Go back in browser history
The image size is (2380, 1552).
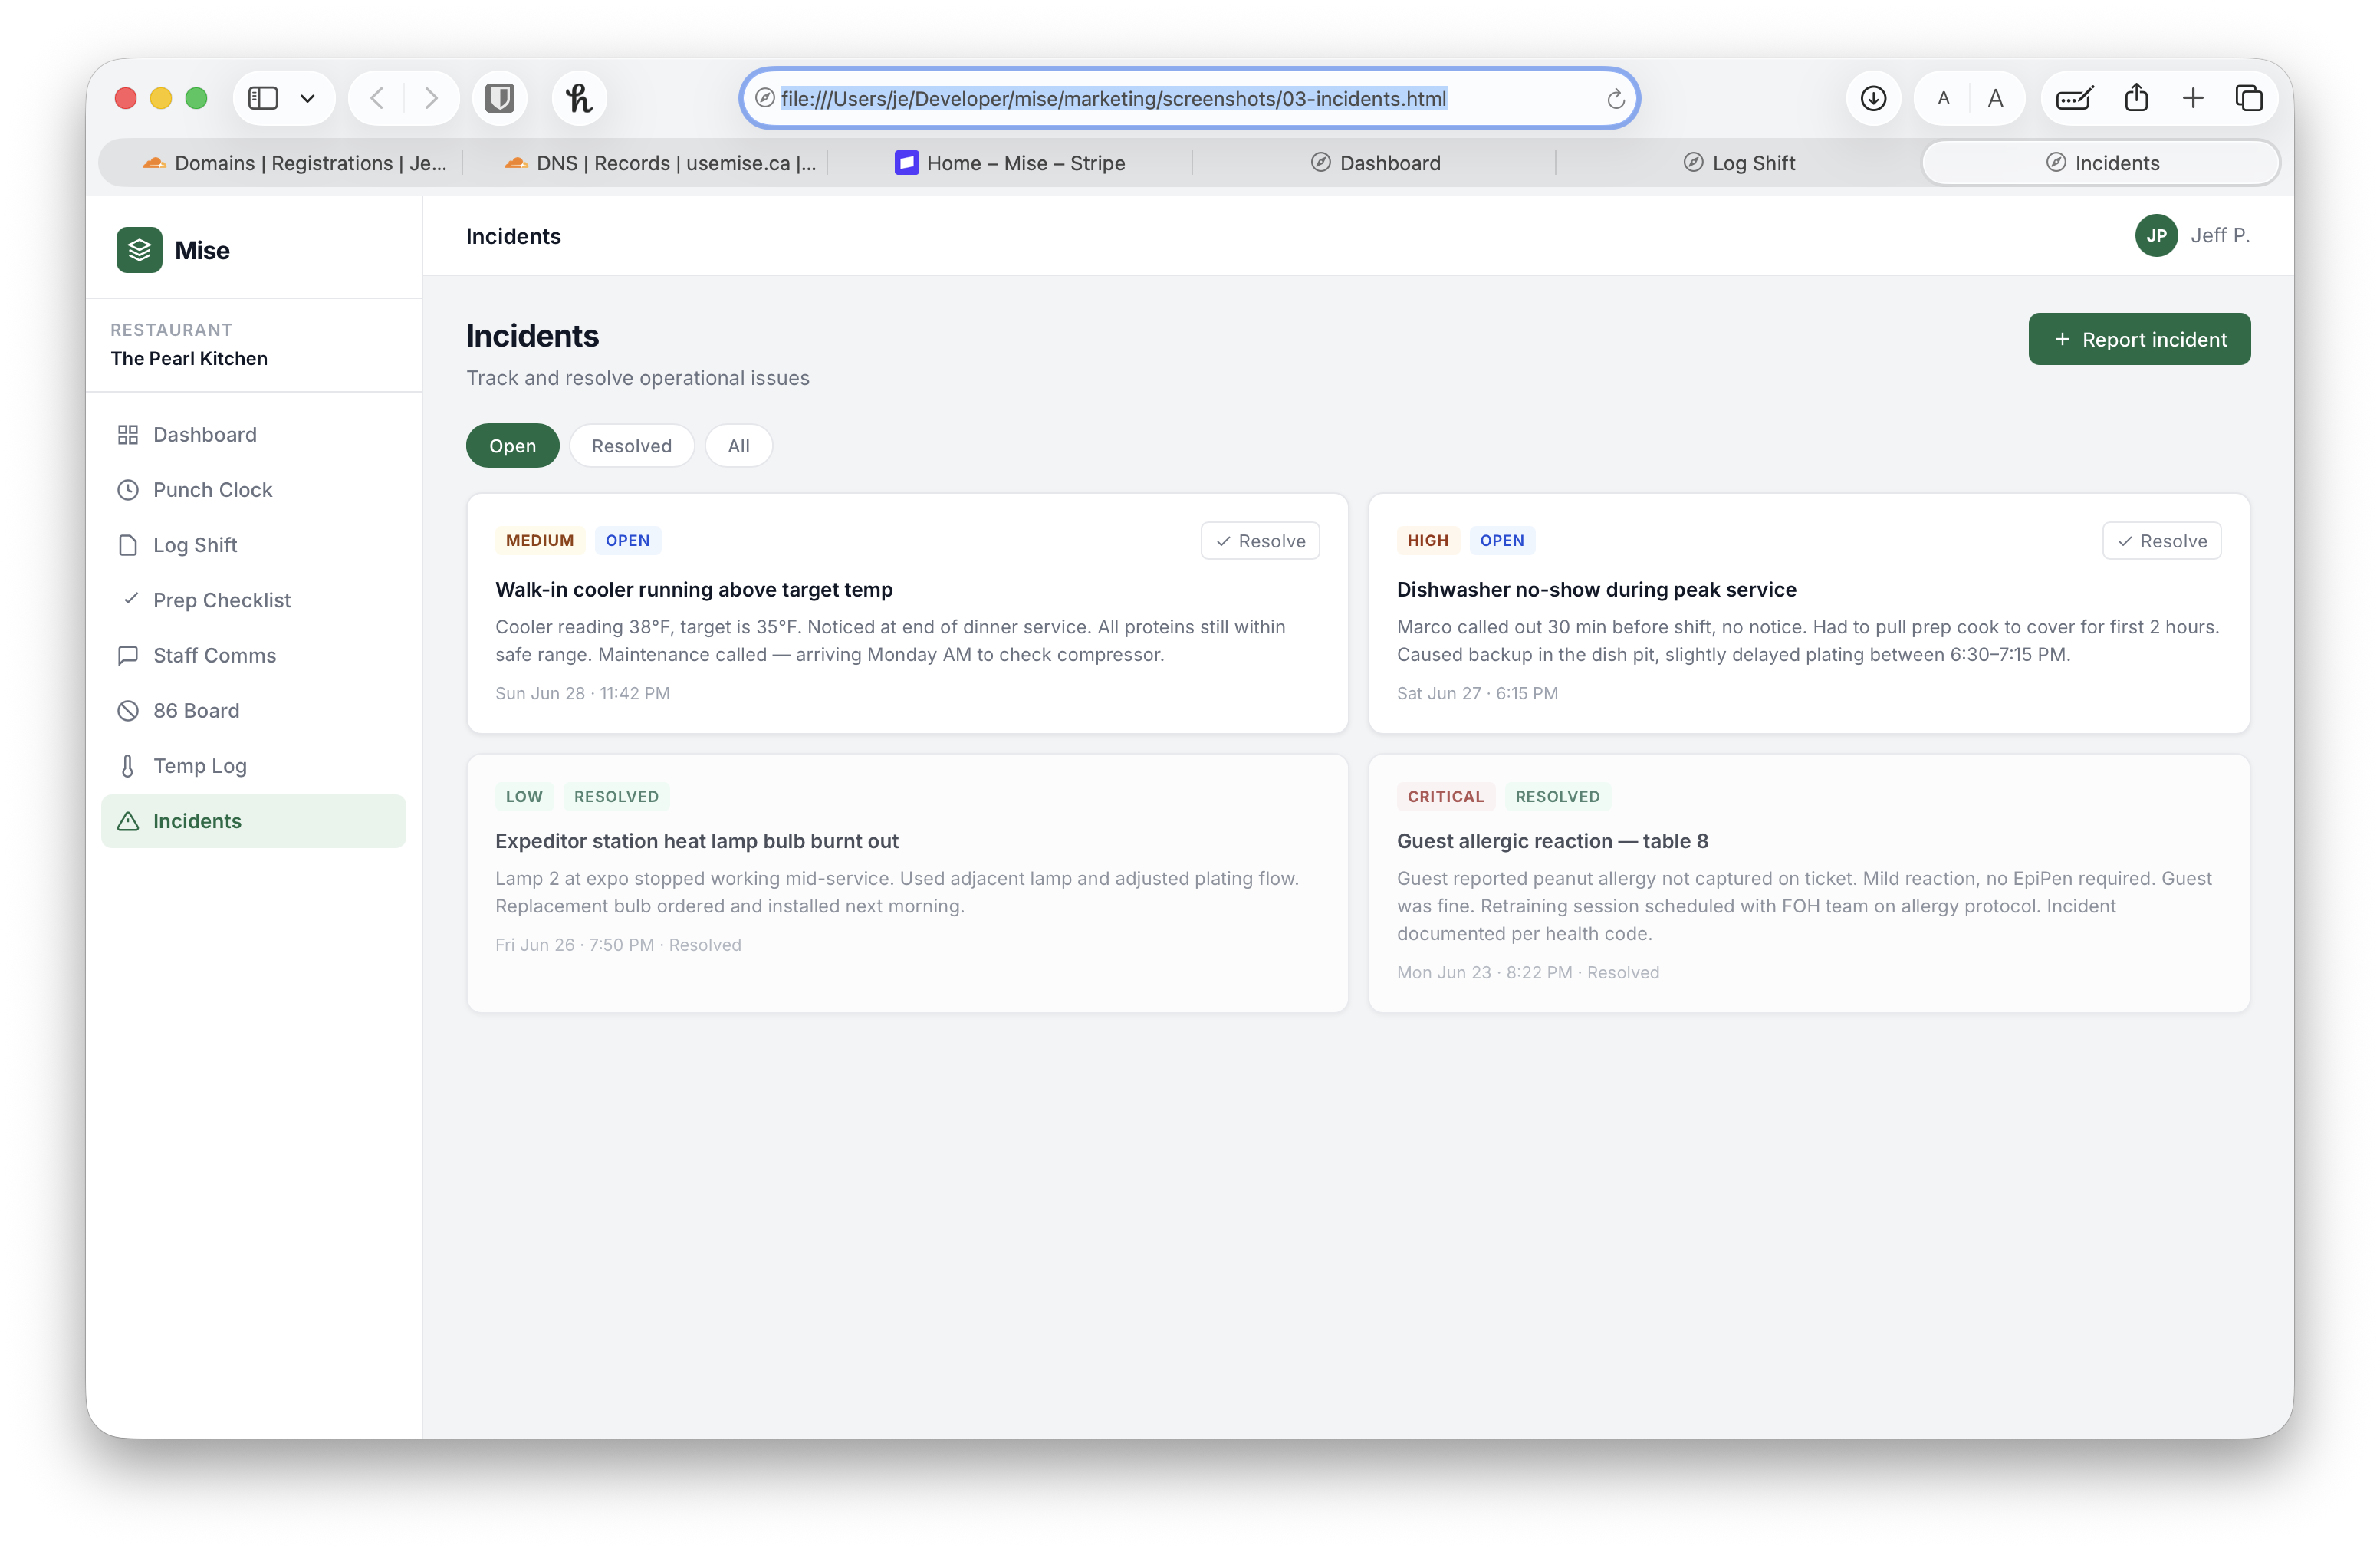pos(377,98)
